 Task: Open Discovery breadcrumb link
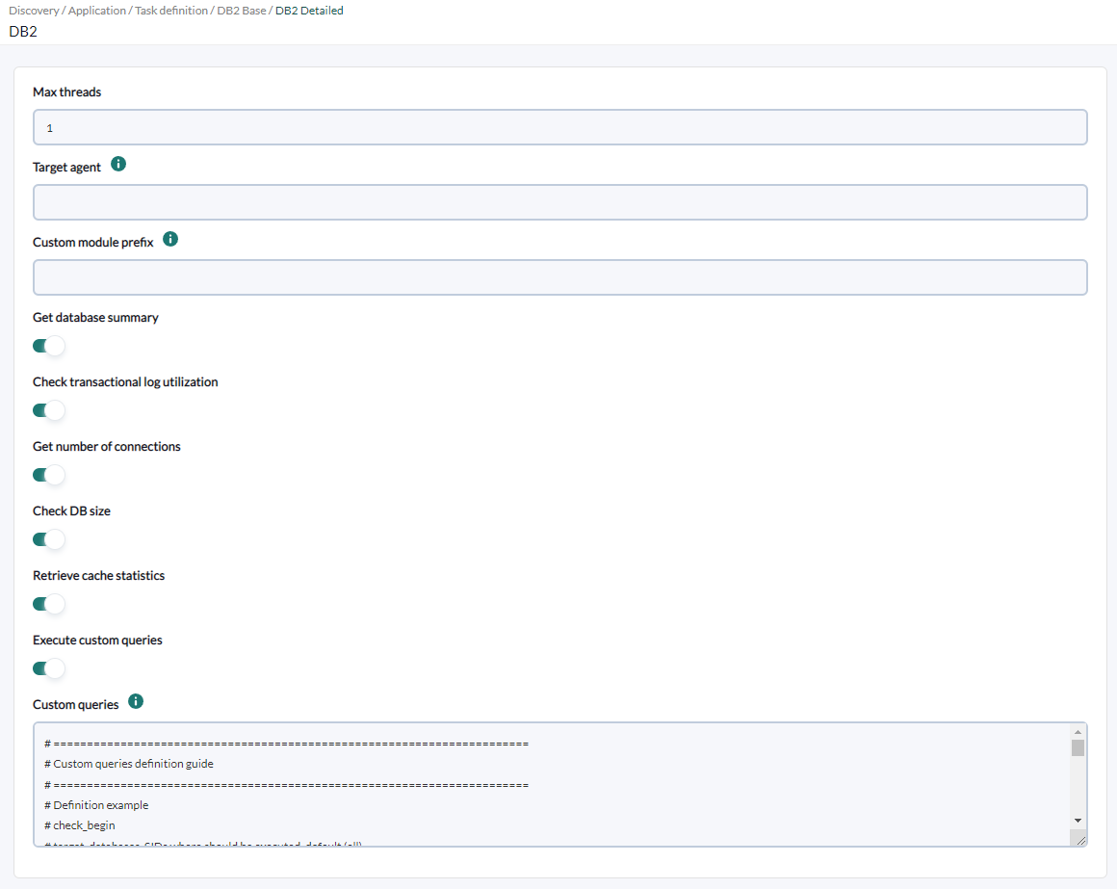(x=34, y=11)
